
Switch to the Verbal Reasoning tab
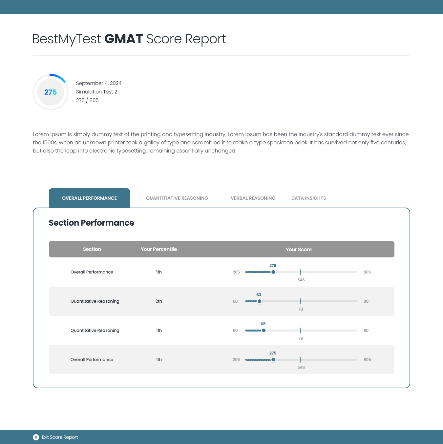coord(253,198)
